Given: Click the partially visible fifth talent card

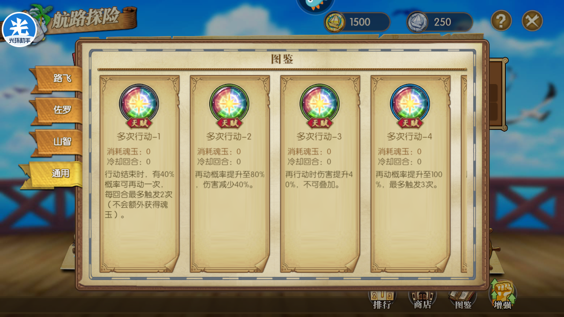Looking at the screenshot, I should pos(464,174).
